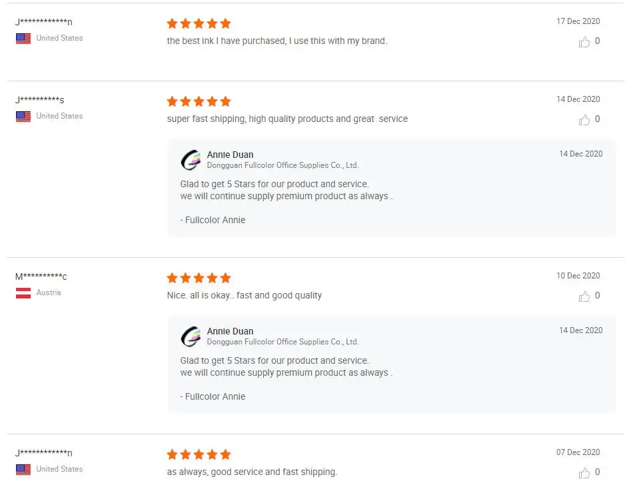Click the "United States" label under J**********s
The image size is (627, 485).
[59, 116]
